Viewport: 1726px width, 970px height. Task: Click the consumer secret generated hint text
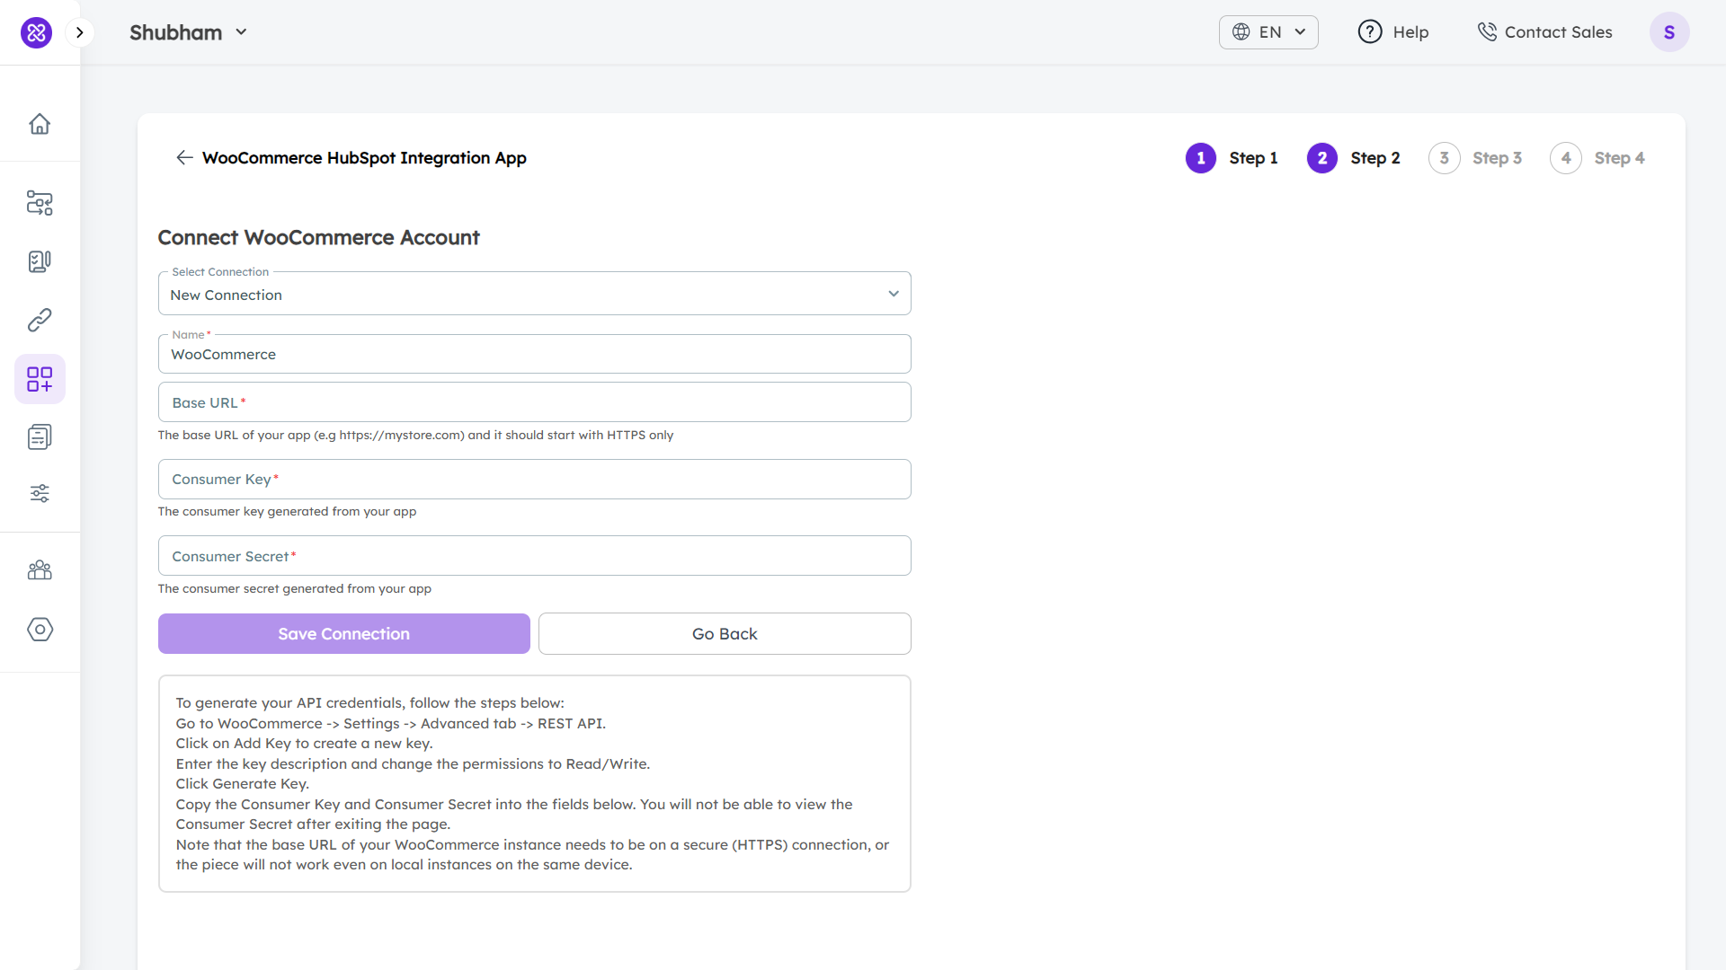pyautogui.click(x=294, y=589)
